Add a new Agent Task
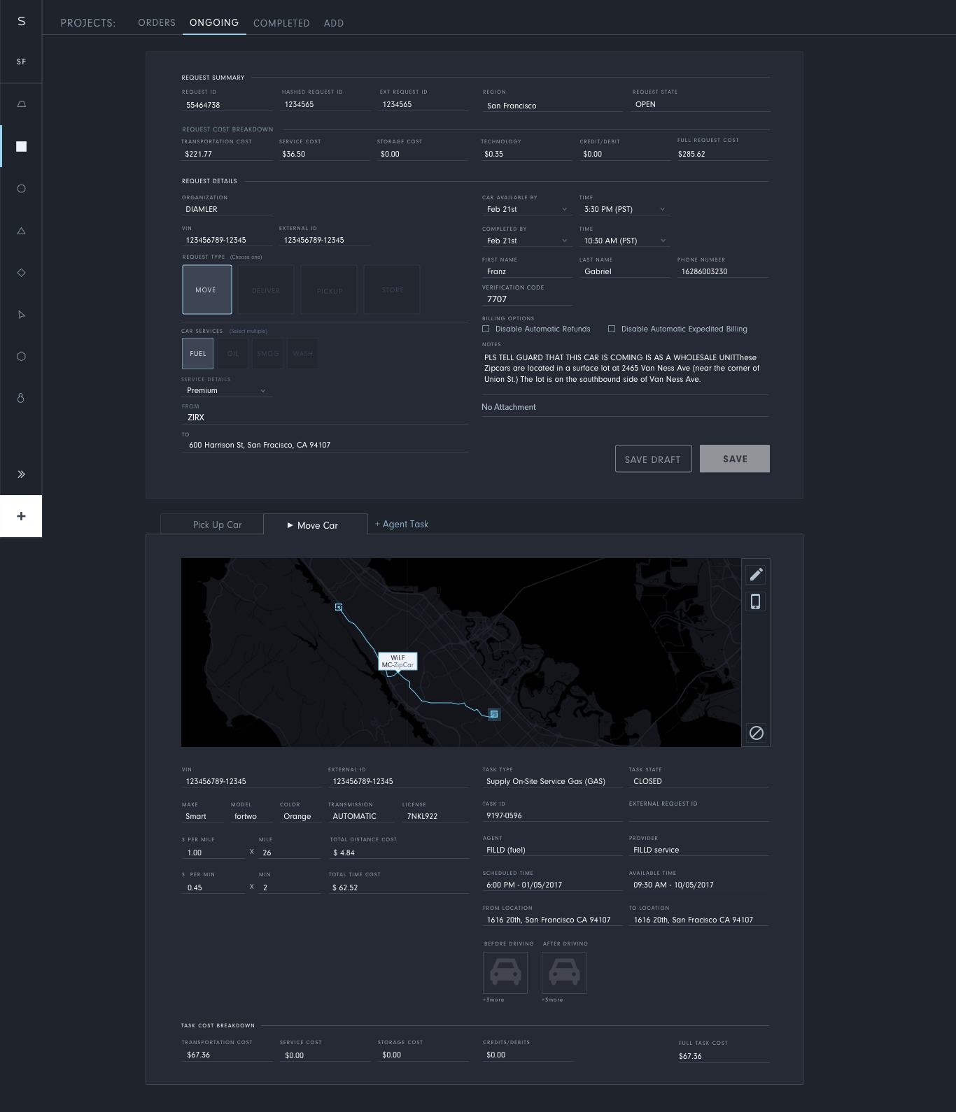Screen dimensions: 956x1112 pyautogui.click(x=402, y=524)
